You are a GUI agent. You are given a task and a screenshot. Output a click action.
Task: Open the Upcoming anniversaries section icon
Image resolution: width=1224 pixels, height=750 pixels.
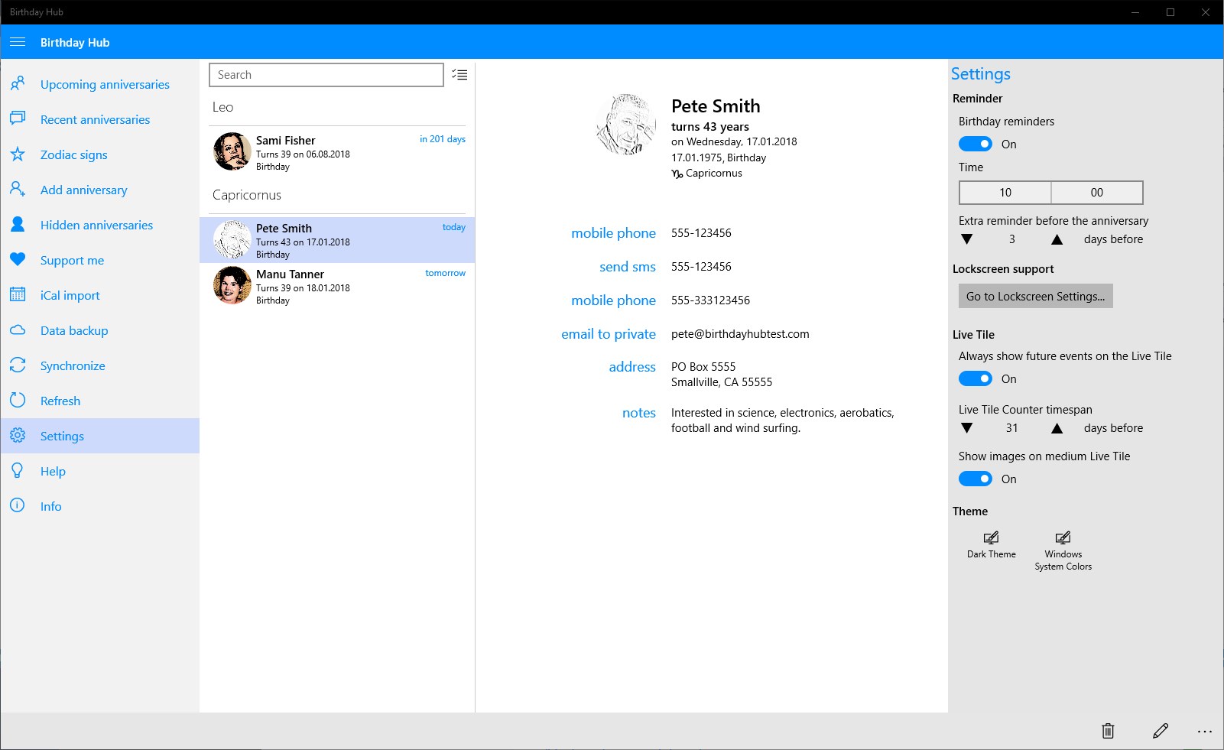coord(17,84)
